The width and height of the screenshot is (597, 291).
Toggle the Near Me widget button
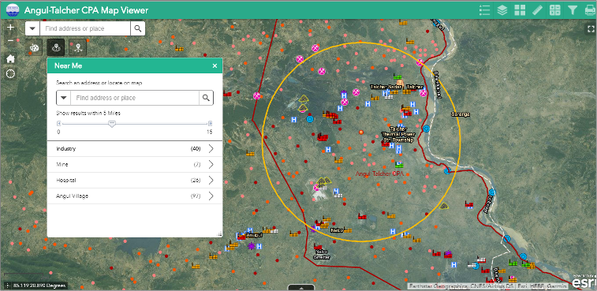pos(56,47)
